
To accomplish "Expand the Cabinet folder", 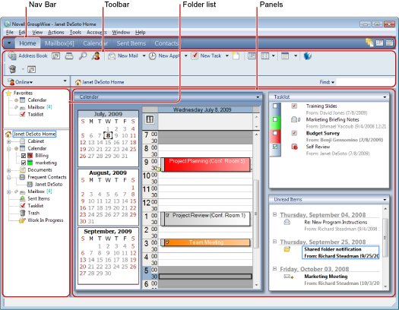I will pos(8,141).
